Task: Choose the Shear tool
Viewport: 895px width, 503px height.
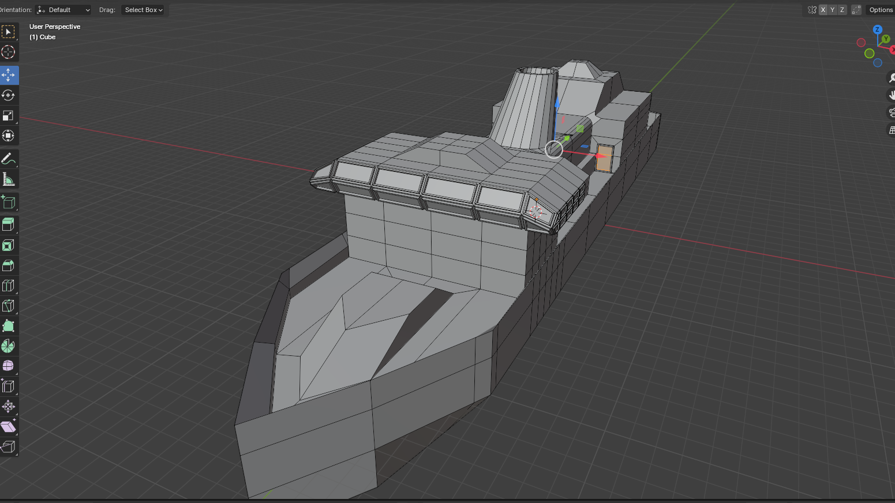Action: point(8,427)
